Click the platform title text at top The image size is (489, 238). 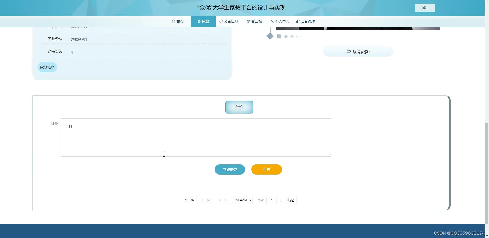(241, 8)
